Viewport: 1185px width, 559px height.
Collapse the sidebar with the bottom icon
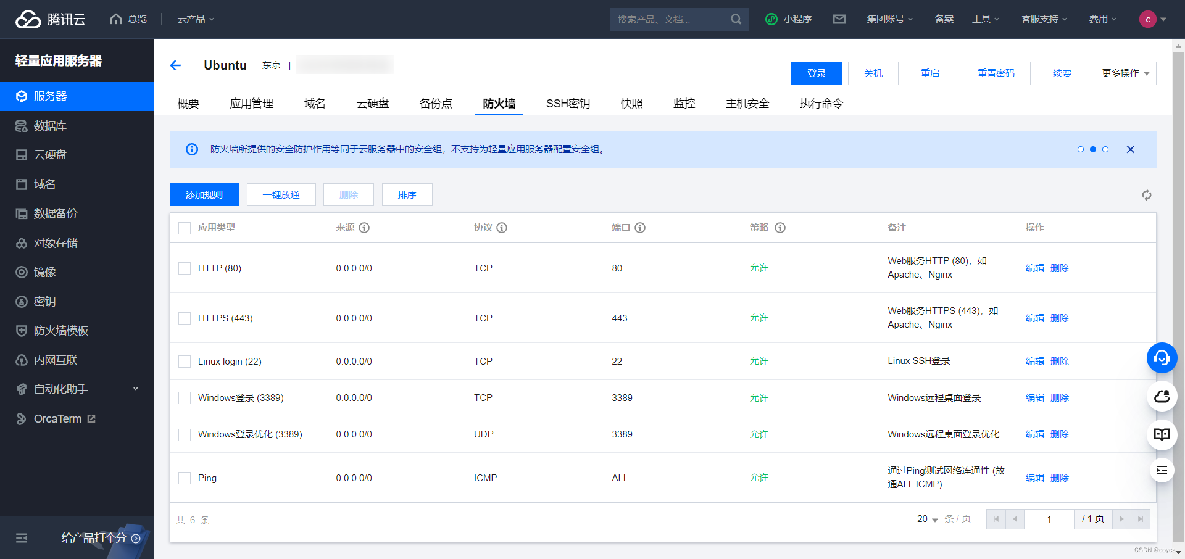click(x=22, y=538)
